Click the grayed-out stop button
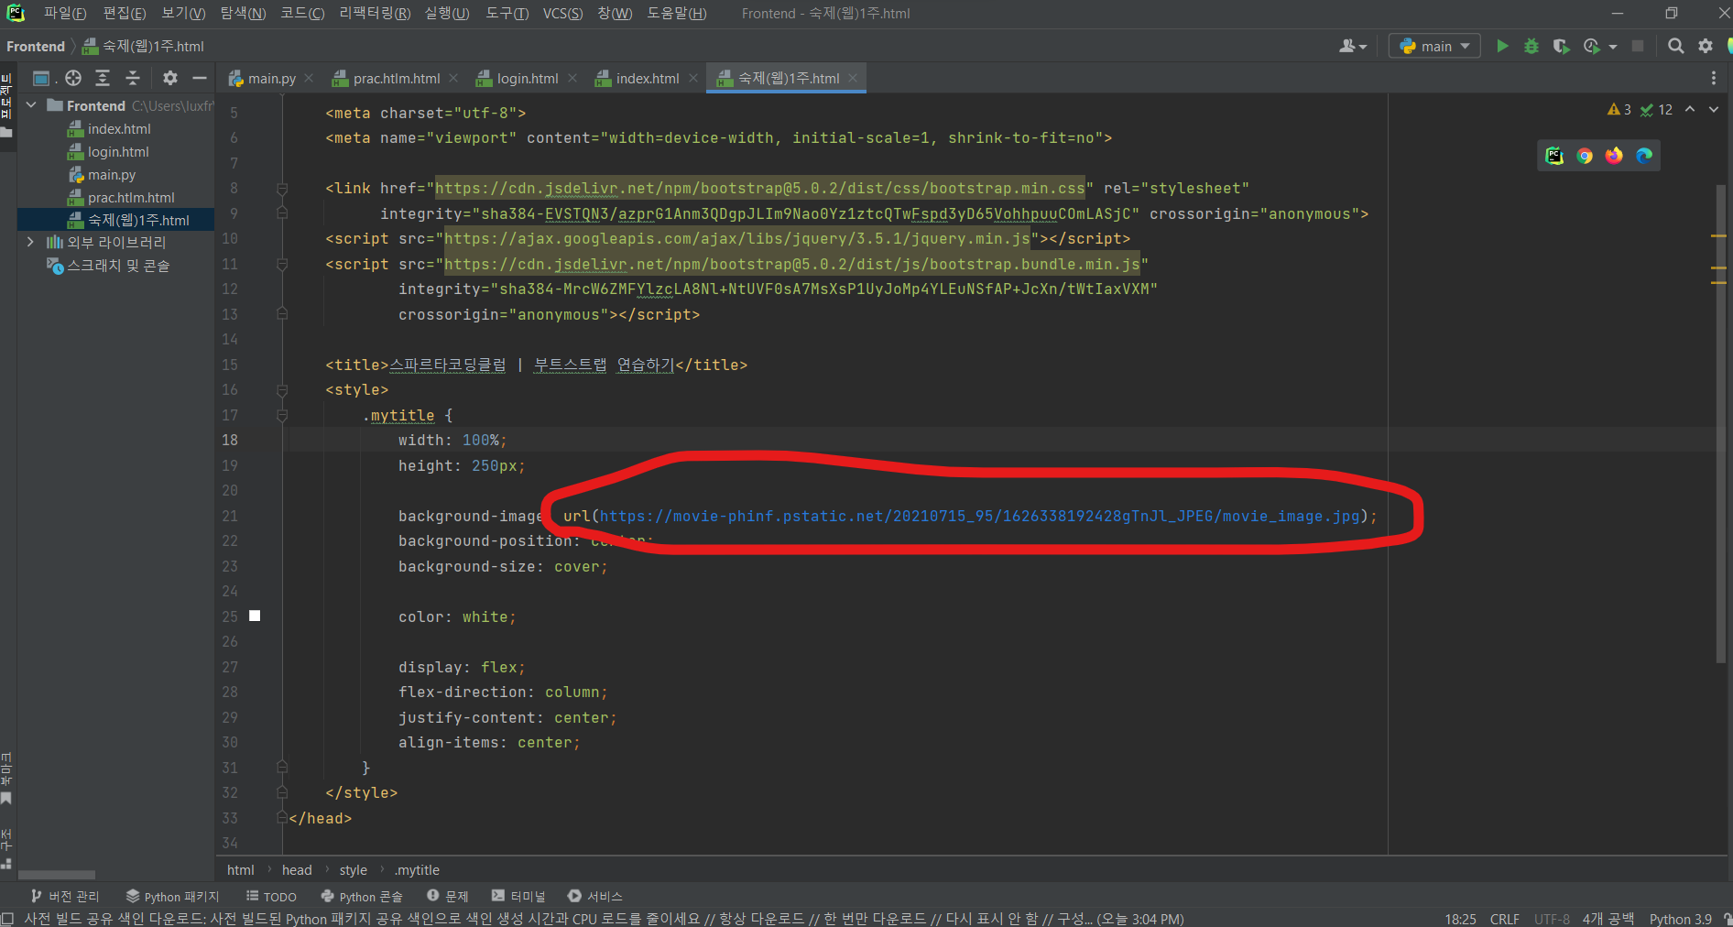This screenshot has width=1733, height=927. [1638, 46]
